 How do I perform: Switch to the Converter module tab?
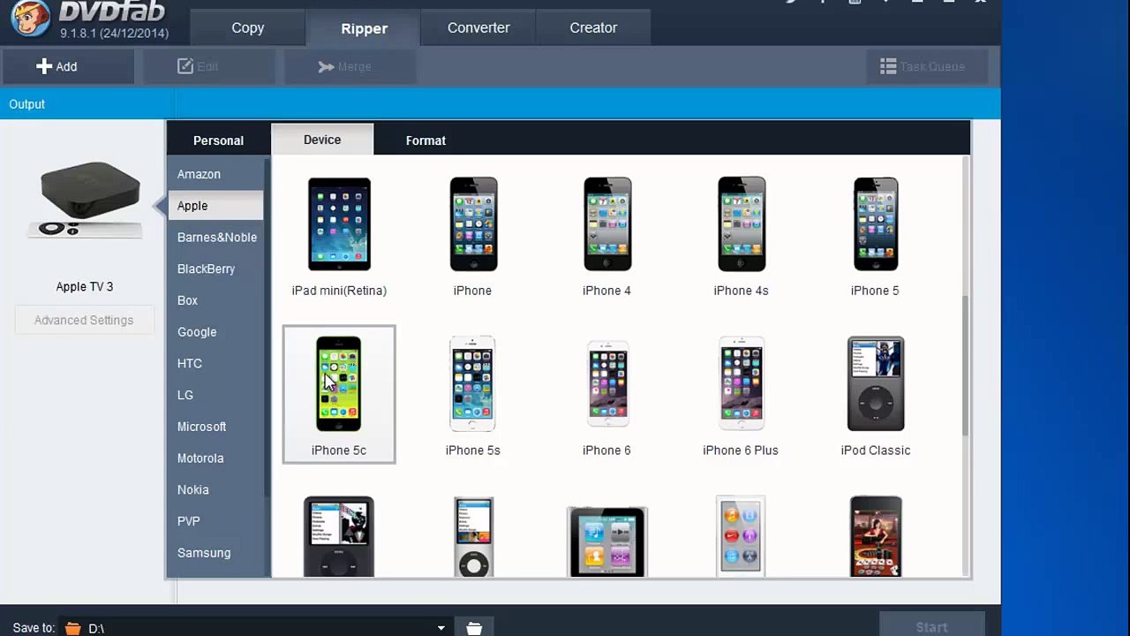tap(478, 27)
